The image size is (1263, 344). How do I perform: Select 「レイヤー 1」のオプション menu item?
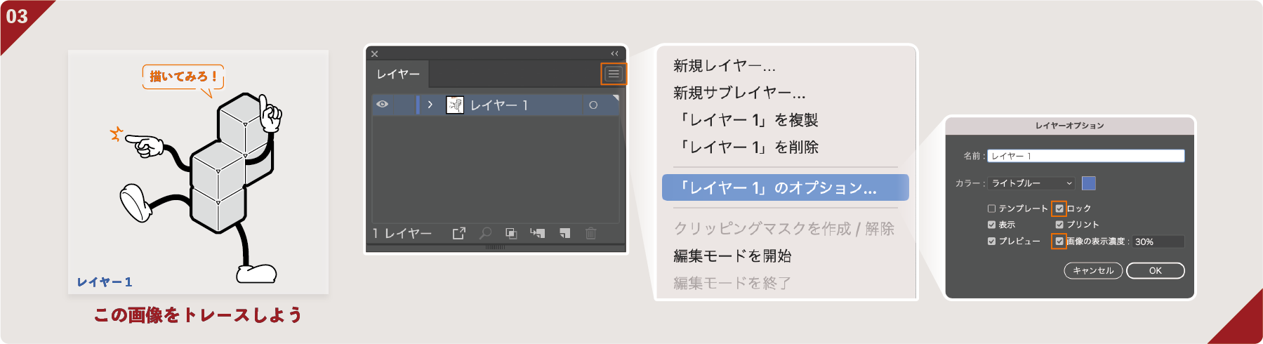tap(785, 188)
